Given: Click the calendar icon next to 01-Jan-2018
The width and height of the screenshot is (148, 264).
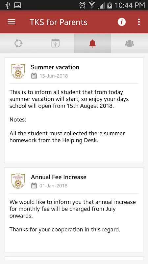Looking at the screenshot, I should click(x=34, y=186).
